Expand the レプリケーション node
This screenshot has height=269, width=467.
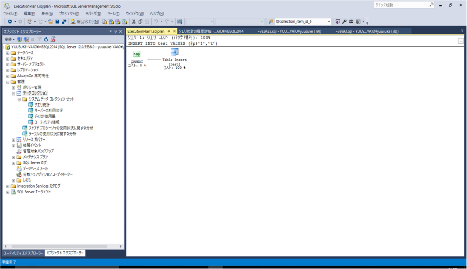[x=8, y=71]
